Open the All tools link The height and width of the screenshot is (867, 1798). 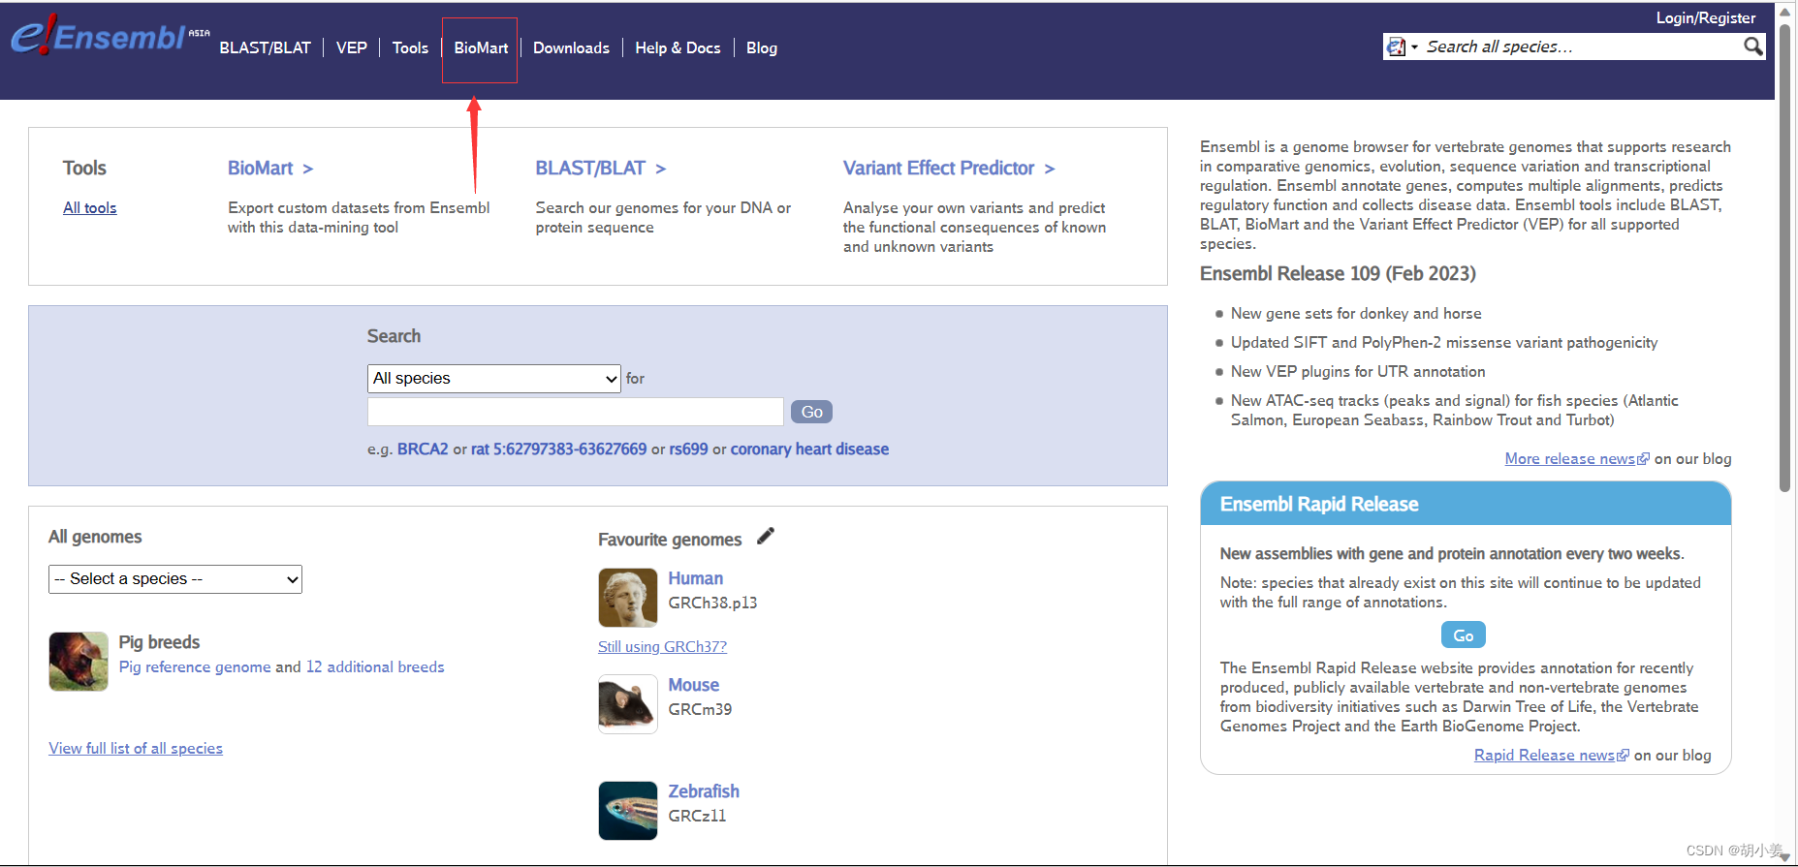90,207
